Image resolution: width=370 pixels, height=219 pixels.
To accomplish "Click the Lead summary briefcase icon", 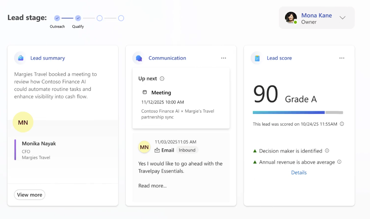I will (x=21, y=58).
